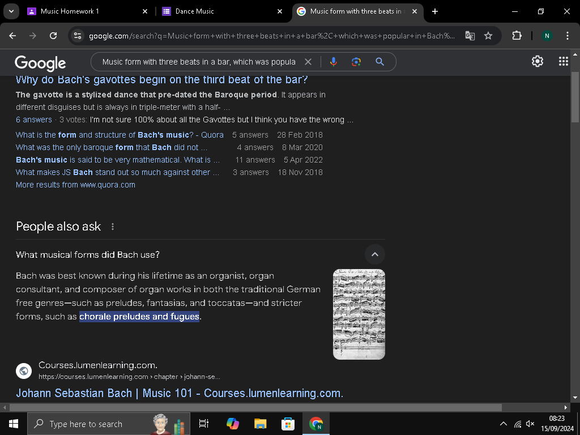The image size is (580, 435).
Task: Open File Explorer from taskbar
Action: 261,424
